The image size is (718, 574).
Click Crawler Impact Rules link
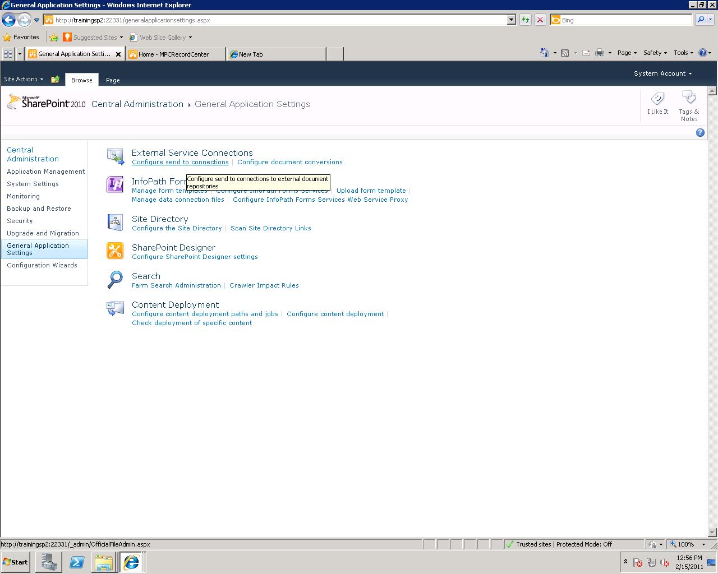pos(264,285)
